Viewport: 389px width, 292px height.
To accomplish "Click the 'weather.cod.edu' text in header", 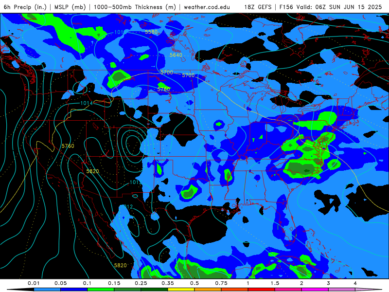I will point(207,7).
